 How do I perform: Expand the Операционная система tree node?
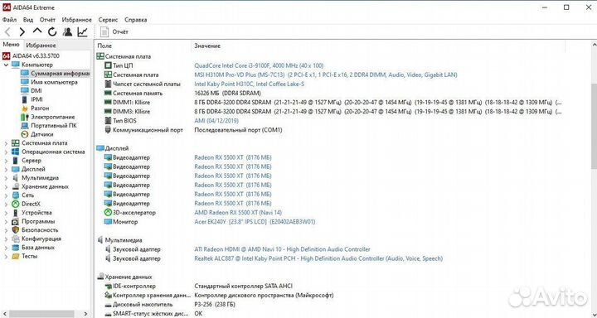coord(6,152)
